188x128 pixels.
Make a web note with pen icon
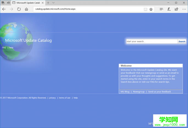click(x=169, y=9)
